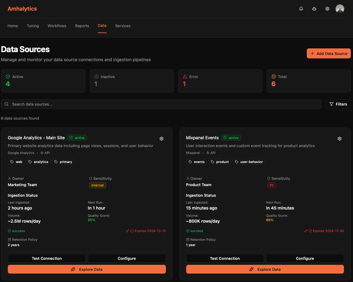Open settings gear icon in top bar

click(327, 9)
